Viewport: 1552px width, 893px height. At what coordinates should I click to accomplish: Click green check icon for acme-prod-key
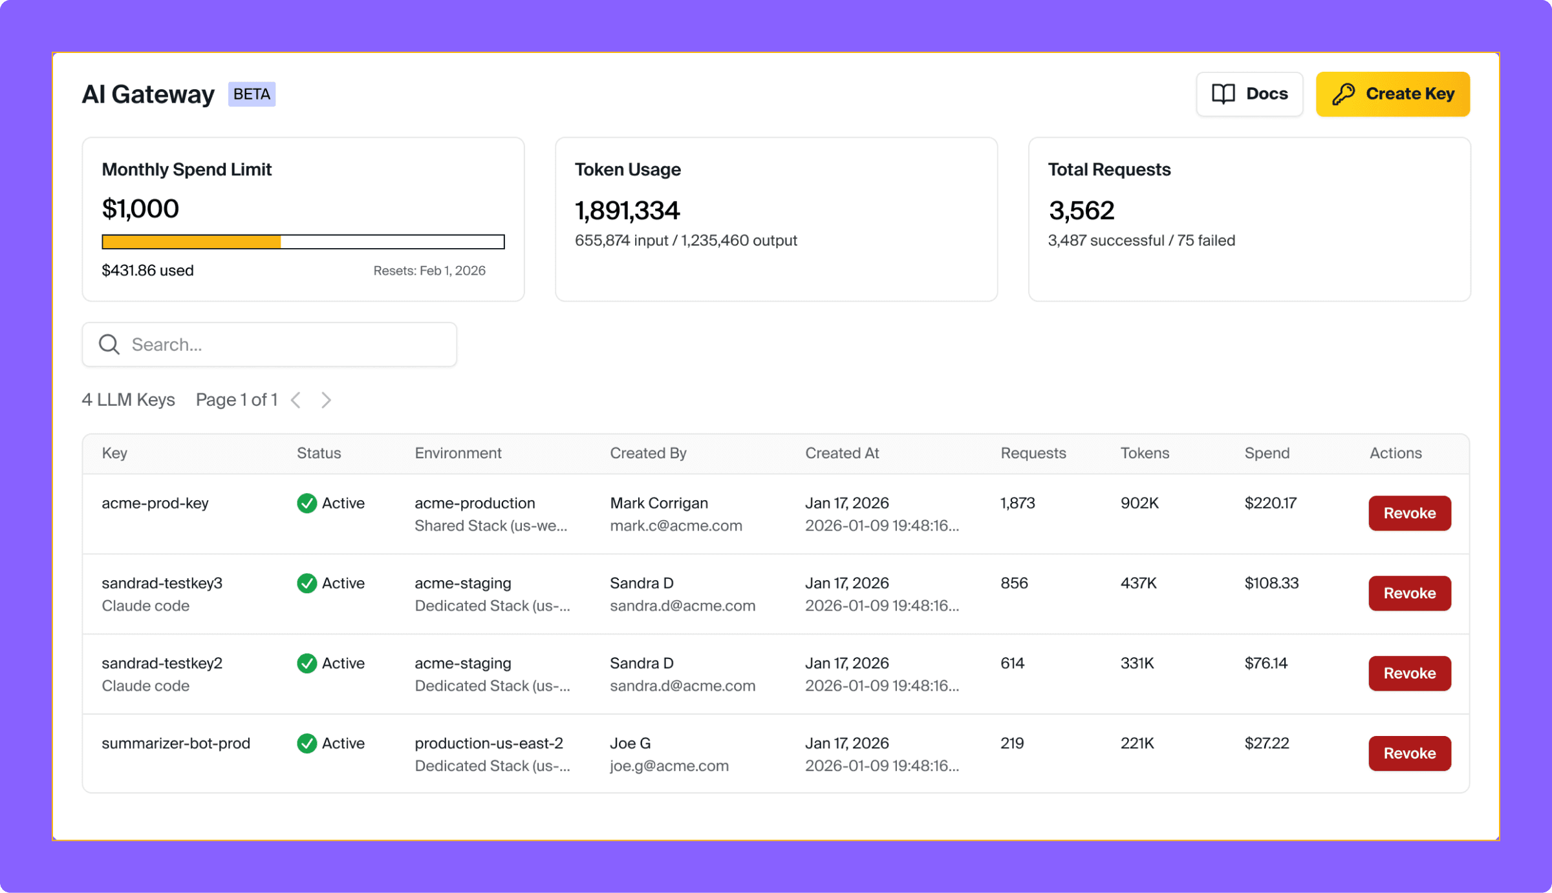[x=307, y=503]
